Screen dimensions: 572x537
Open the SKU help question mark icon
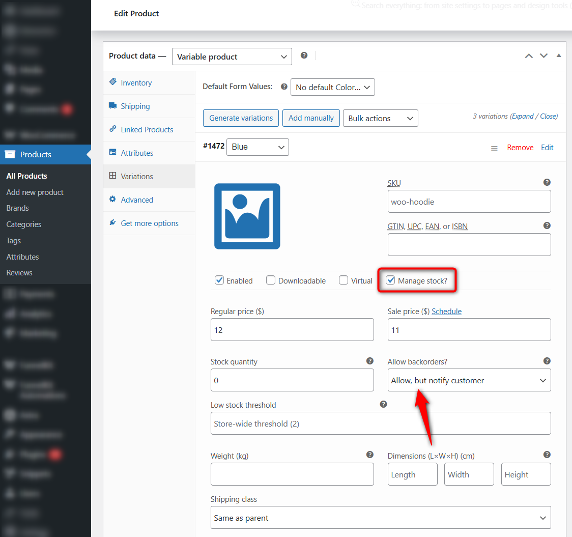[x=547, y=182]
